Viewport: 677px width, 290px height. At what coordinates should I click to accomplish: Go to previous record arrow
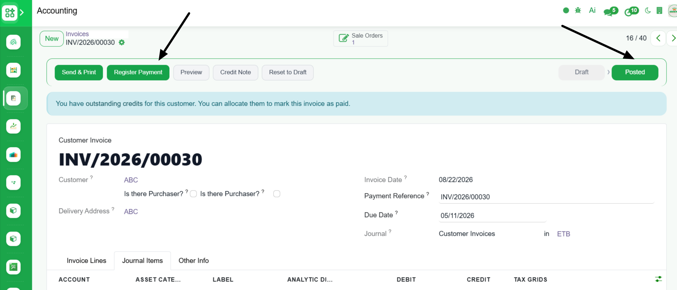pyautogui.click(x=658, y=38)
